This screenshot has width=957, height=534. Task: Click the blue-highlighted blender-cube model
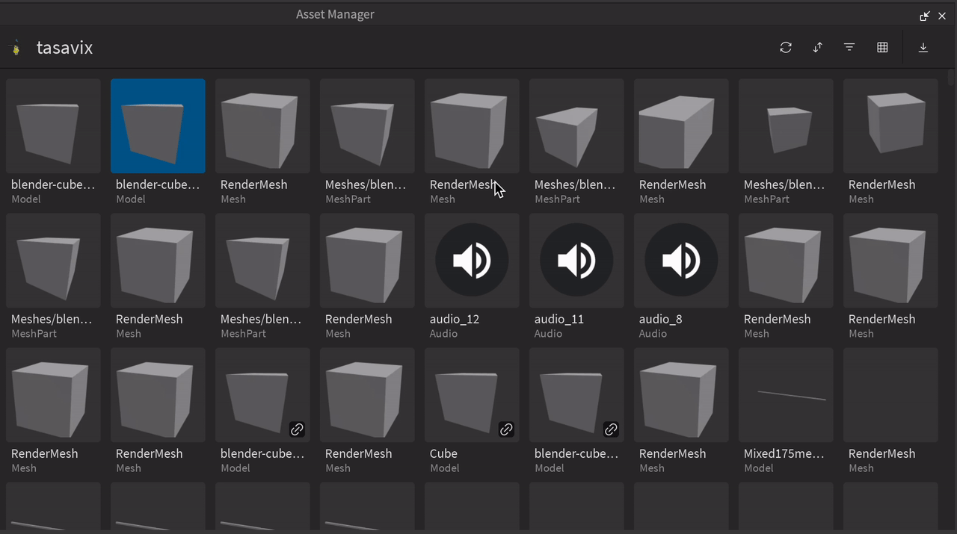click(158, 126)
